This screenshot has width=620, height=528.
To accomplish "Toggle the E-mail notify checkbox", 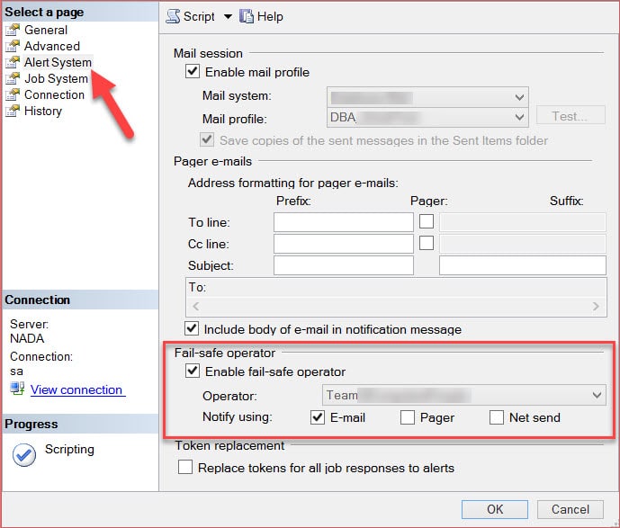I will coord(318,417).
